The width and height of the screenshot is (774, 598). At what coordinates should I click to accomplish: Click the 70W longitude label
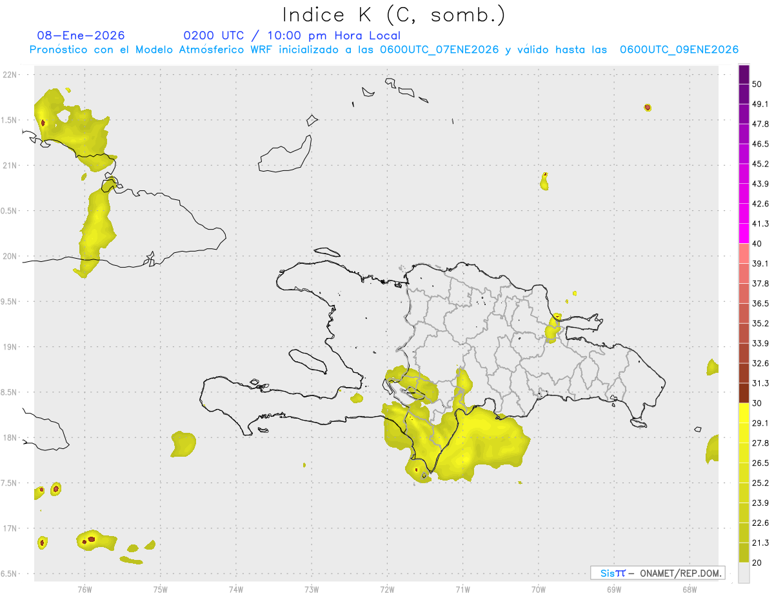[x=539, y=589]
